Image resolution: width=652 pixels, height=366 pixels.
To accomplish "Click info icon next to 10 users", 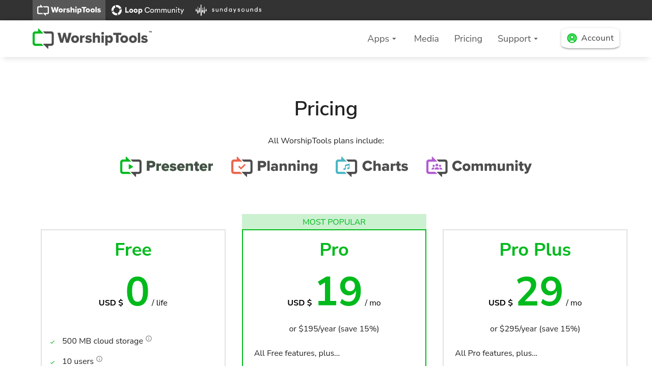I will [99, 359].
